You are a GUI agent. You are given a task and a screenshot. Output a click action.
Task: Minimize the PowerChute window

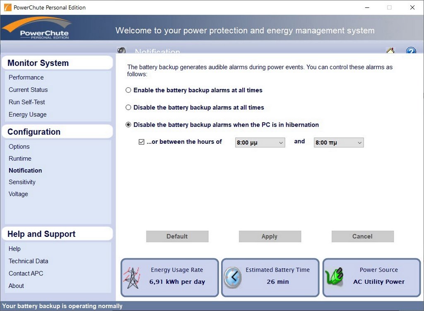coord(367,7)
